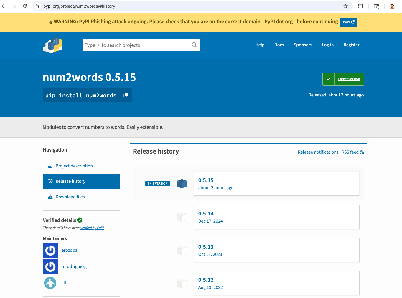Click 'Oct 18, 2023' release date
Viewport: 402px width, 298px height.
pos(210,254)
